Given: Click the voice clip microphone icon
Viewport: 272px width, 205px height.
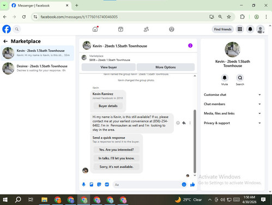Looking at the screenshot, I should coord(83,185).
